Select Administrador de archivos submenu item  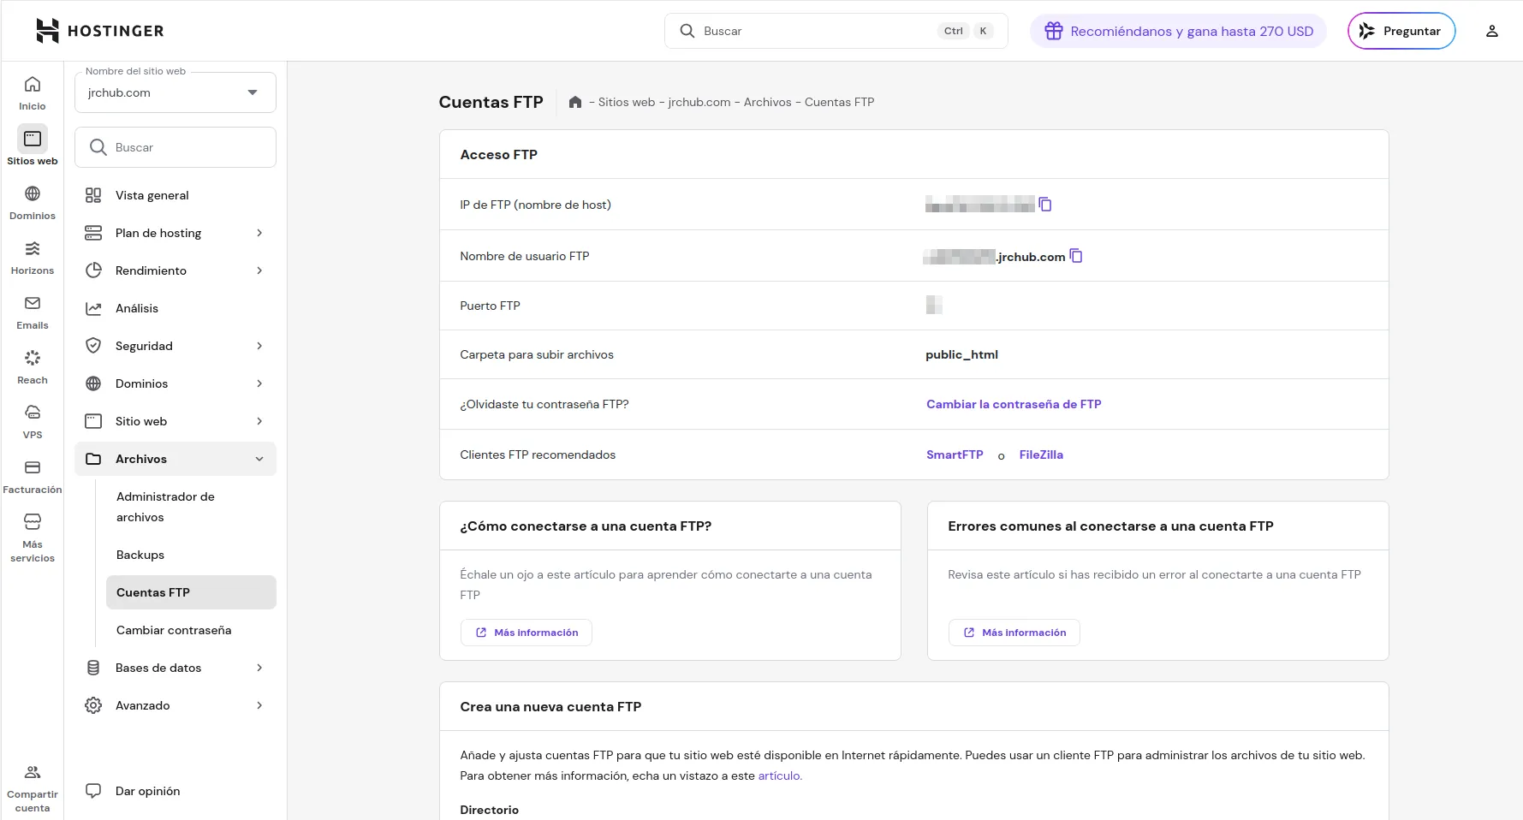[x=191, y=507]
